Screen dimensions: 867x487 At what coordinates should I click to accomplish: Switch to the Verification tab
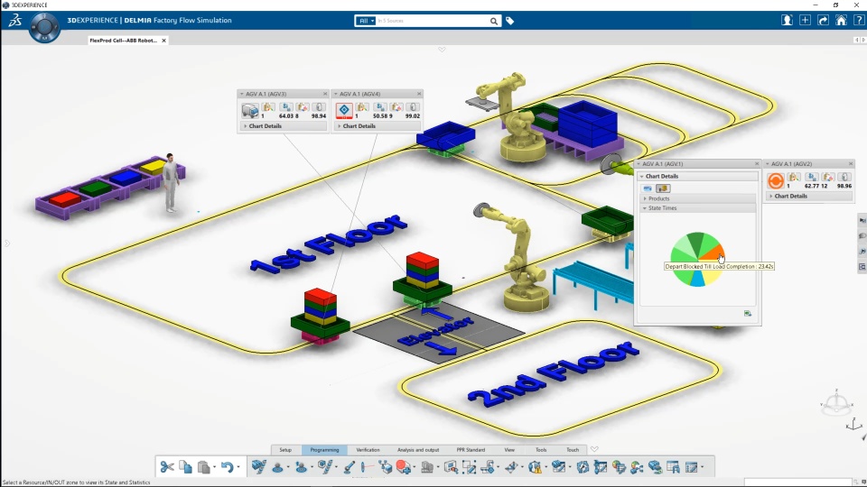tap(368, 450)
